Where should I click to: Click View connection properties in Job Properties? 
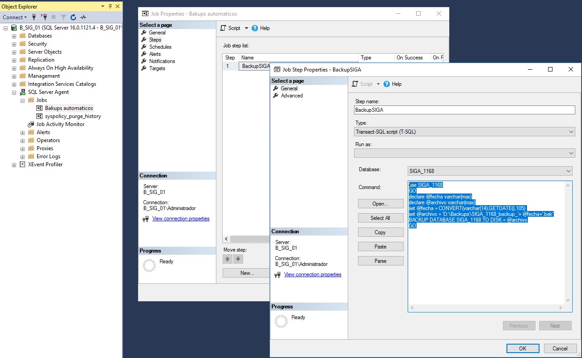[x=181, y=219]
